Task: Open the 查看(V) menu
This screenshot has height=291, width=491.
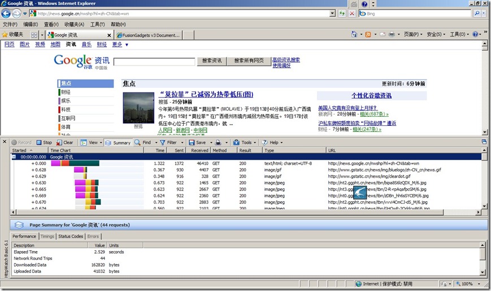Action: (51, 24)
